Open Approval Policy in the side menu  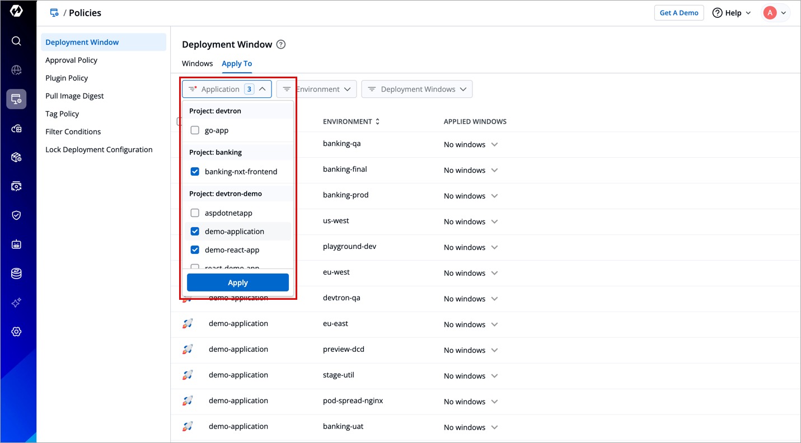[72, 60]
